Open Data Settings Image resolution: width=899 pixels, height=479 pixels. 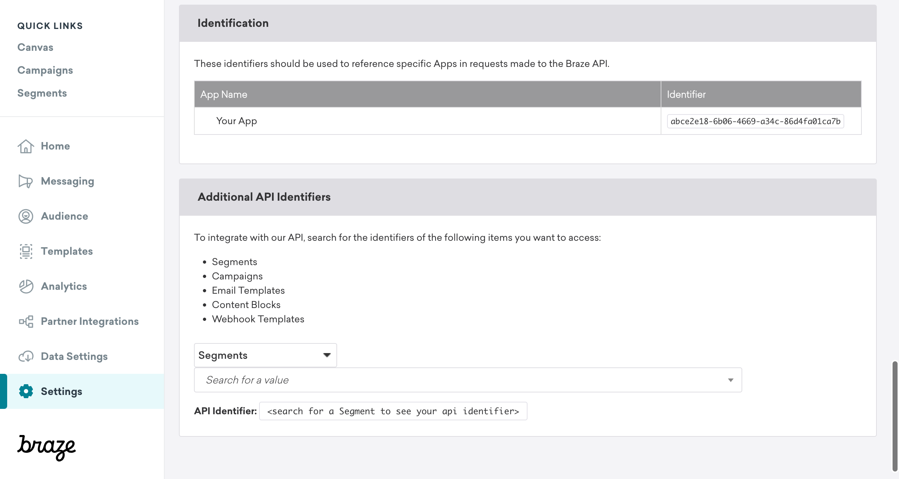(74, 356)
